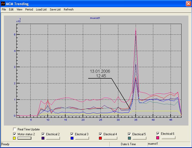The width and height of the screenshot is (192, 148).
Task: Click Refresh in the menu bar
Action: [x=69, y=9]
